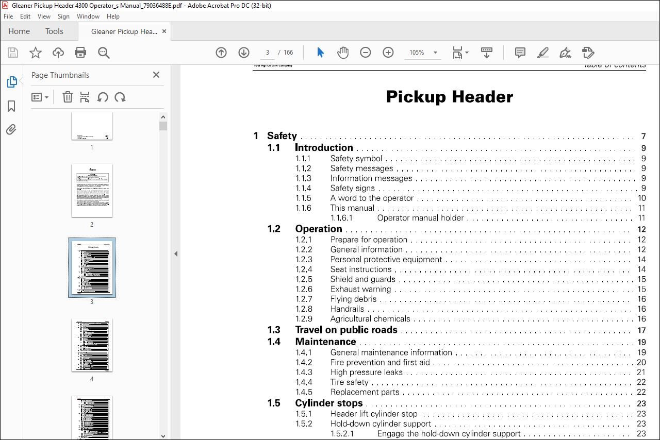Add a comment sticky note
The height and width of the screenshot is (440, 660).
520,53
